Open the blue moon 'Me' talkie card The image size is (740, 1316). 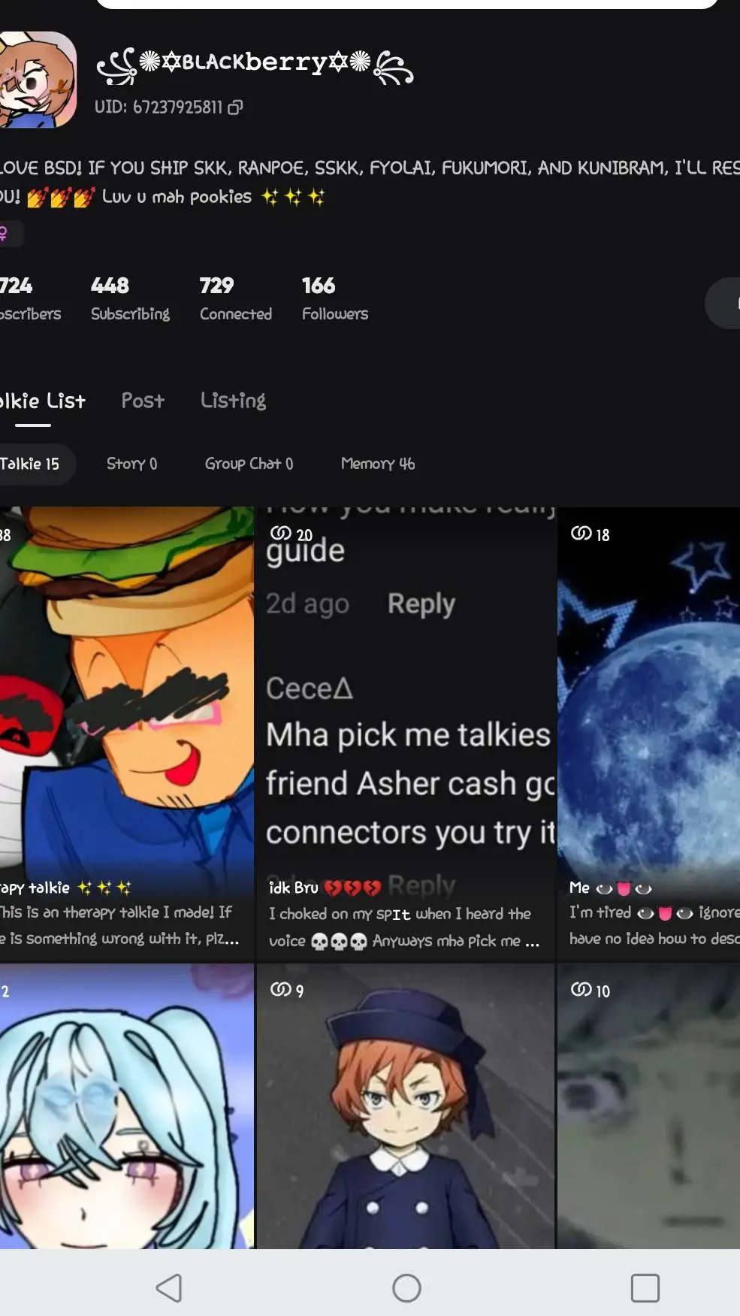(648, 733)
